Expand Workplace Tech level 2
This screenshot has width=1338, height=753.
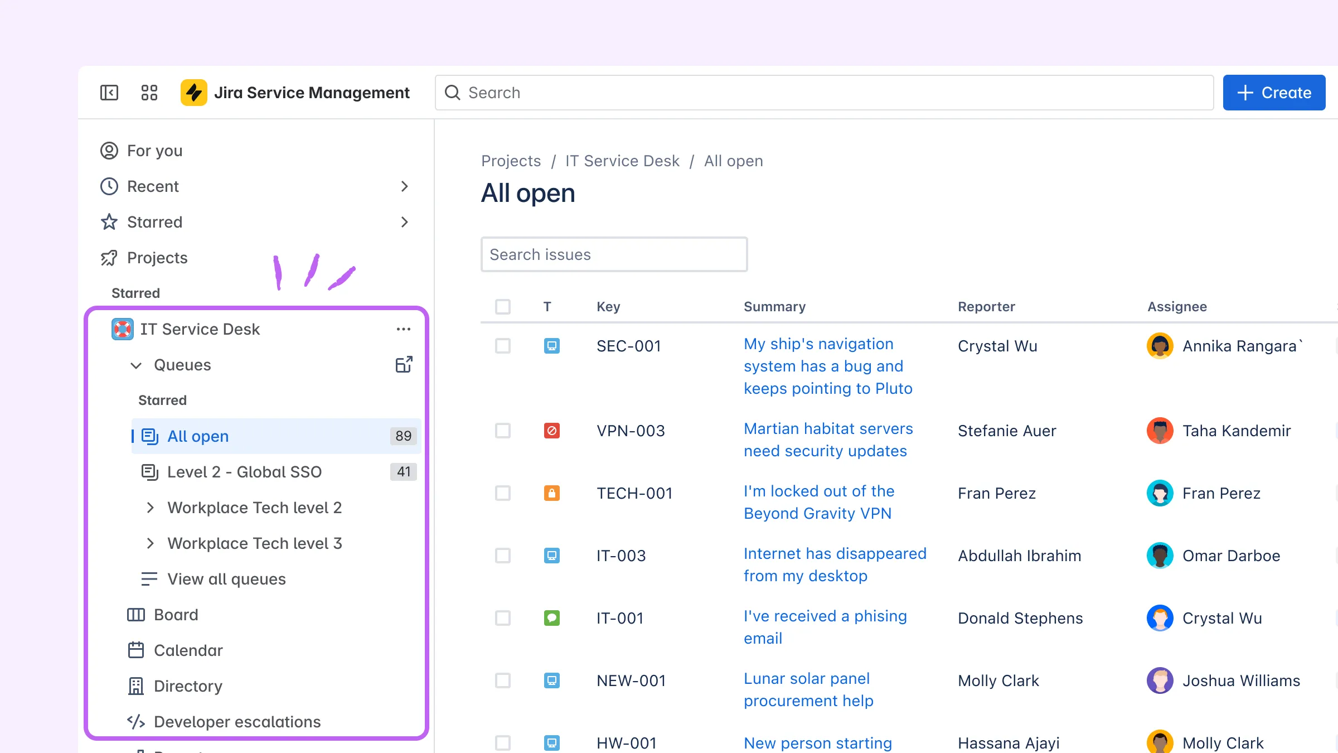[x=149, y=508]
